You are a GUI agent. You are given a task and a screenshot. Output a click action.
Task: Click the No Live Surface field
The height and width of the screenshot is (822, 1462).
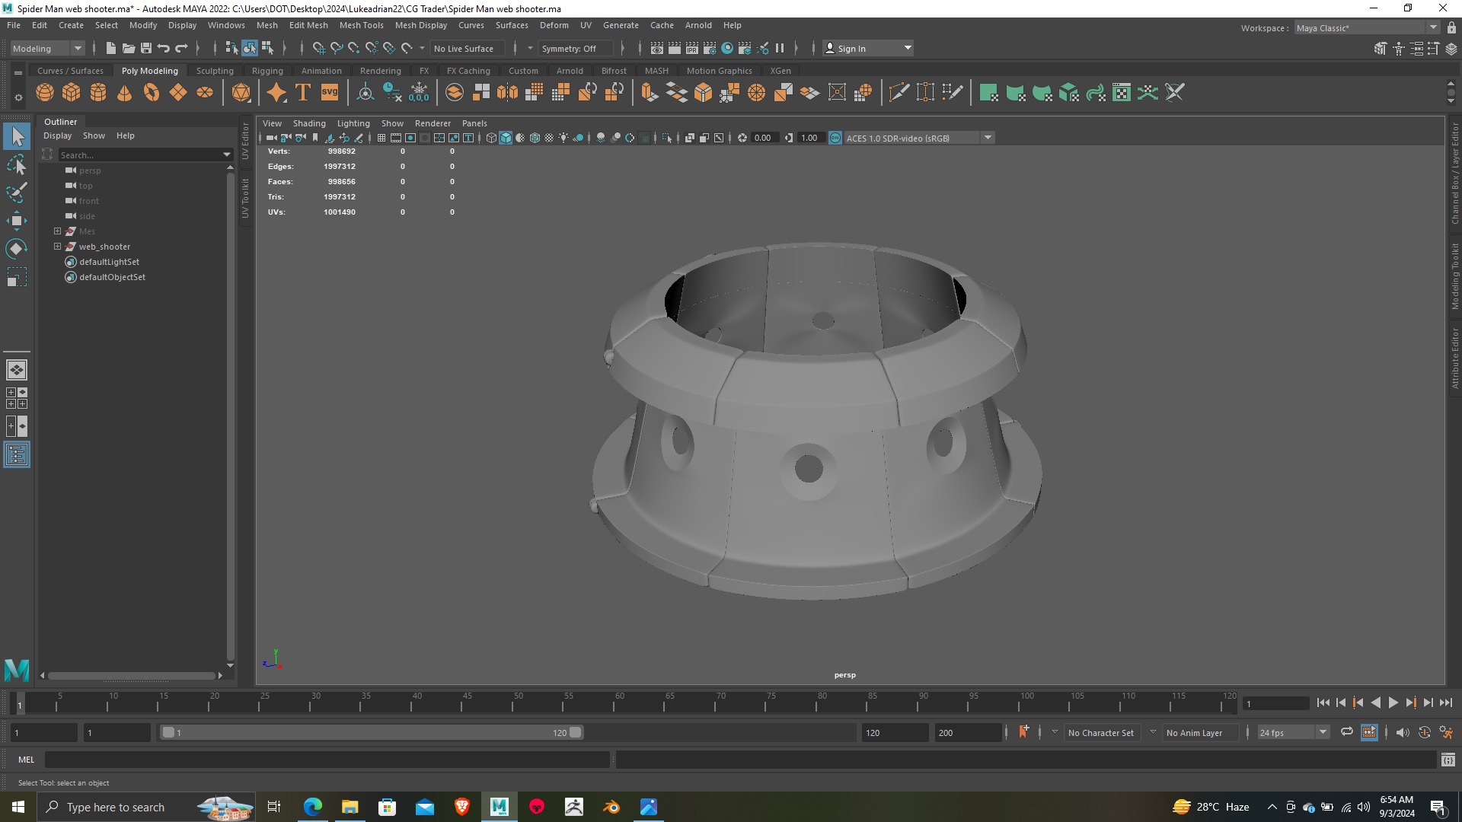(x=467, y=48)
